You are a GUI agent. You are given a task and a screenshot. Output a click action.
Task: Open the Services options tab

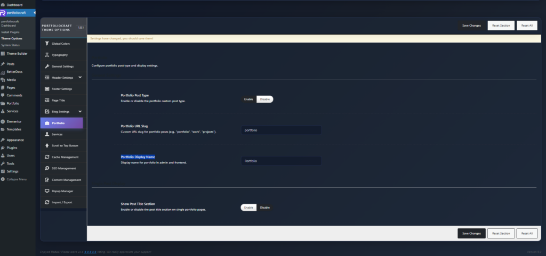57,134
